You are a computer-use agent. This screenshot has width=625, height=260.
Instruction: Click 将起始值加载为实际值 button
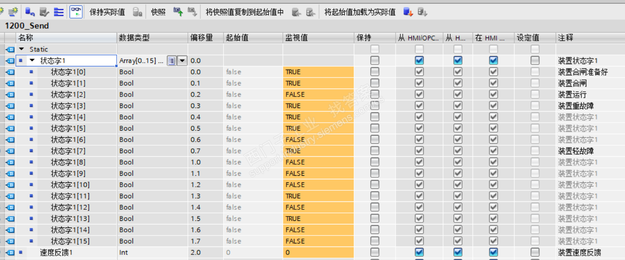click(360, 12)
